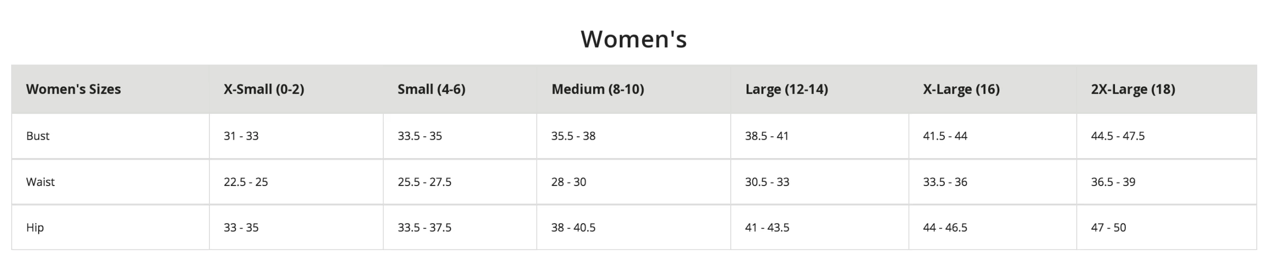Click the Large waist value 30.5 - 33

(766, 182)
